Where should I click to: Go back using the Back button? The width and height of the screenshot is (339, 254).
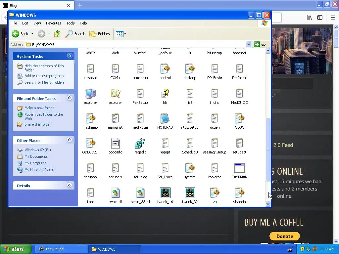[20, 34]
